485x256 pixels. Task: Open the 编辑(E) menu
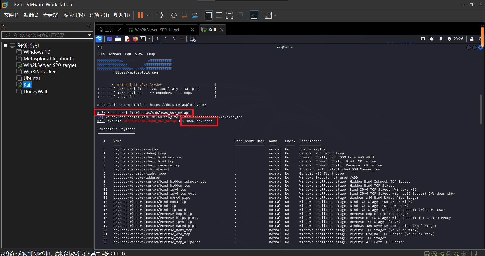point(31,15)
